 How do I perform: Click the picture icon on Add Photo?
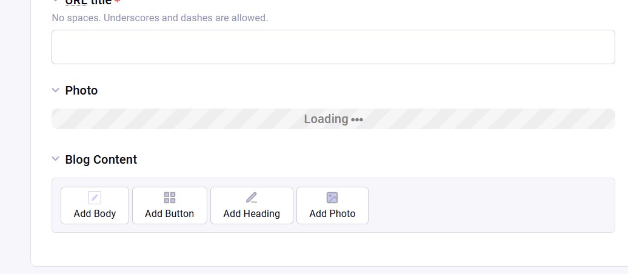[332, 198]
